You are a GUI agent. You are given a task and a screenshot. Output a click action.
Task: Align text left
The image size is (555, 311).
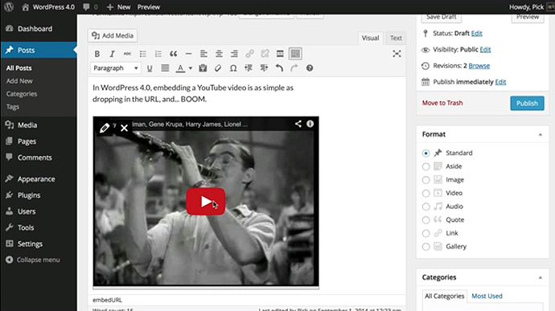click(x=203, y=54)
